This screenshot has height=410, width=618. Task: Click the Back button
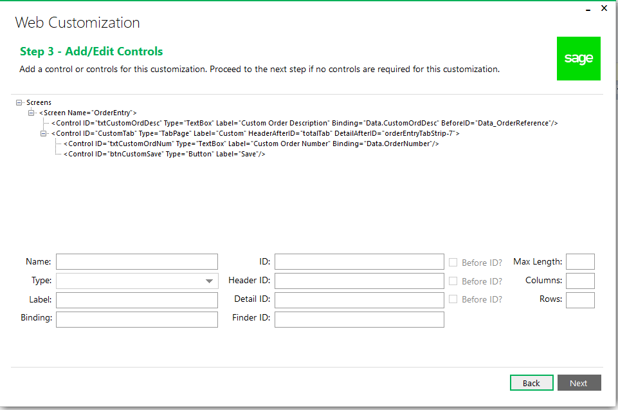coord(531,383)
